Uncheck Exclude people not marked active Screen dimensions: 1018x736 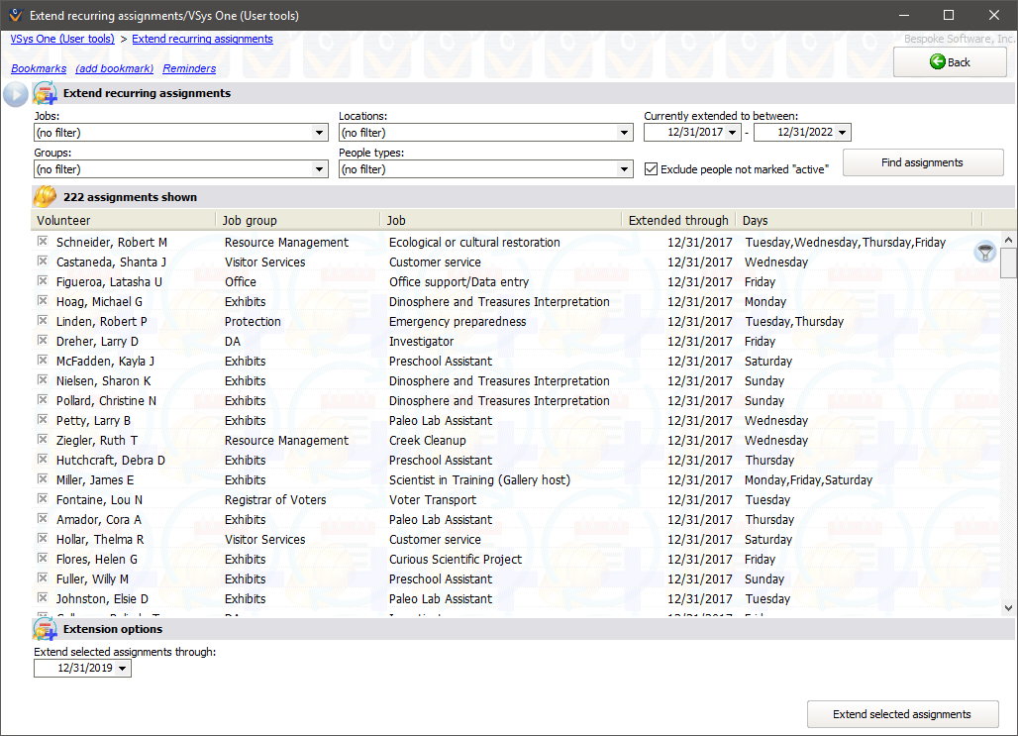[651, 168]
